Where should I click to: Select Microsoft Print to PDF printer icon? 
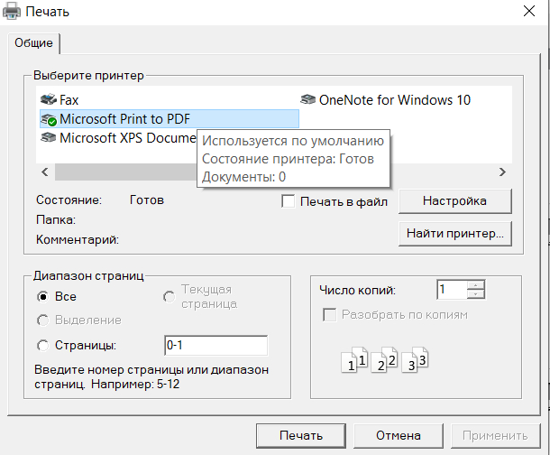click(49, 119)
